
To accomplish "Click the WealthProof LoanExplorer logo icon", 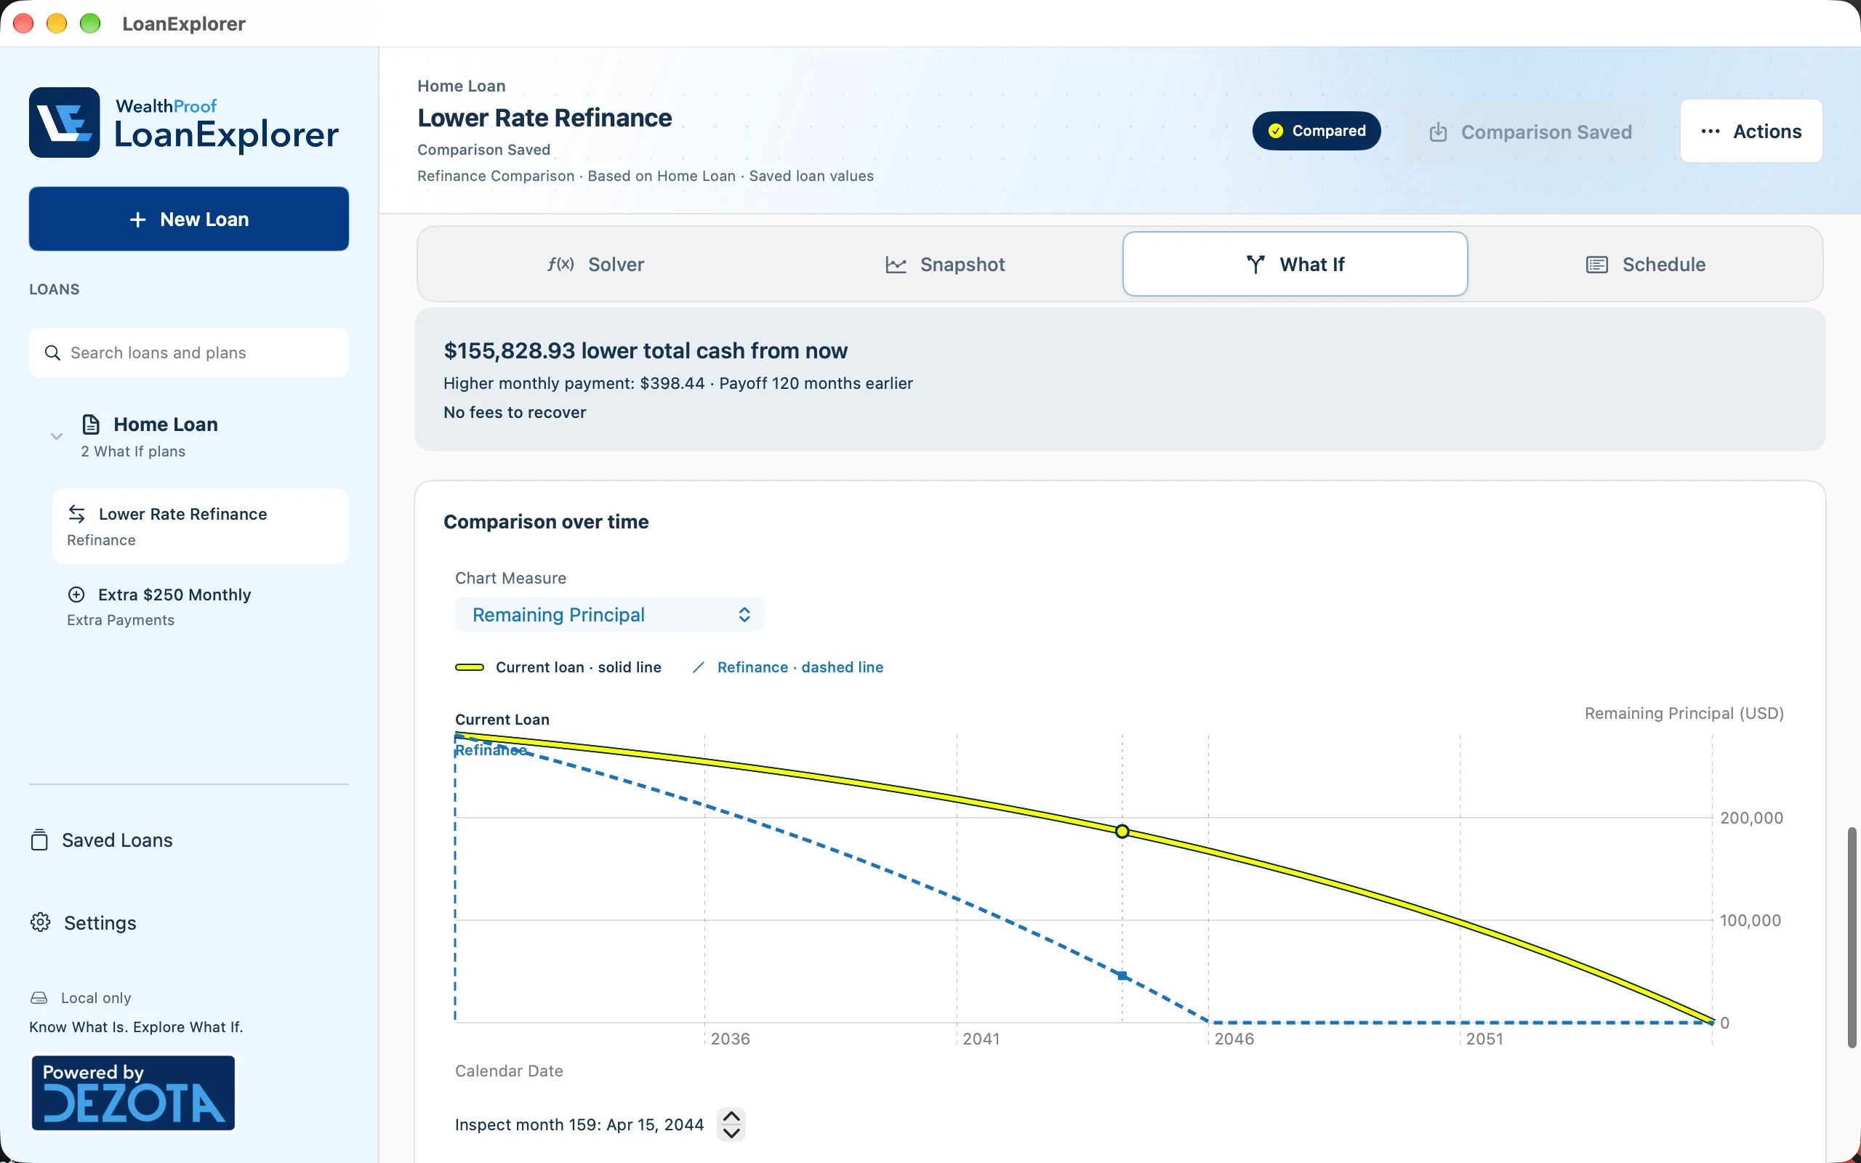I will pyautogui.click(x=65, y=122).
